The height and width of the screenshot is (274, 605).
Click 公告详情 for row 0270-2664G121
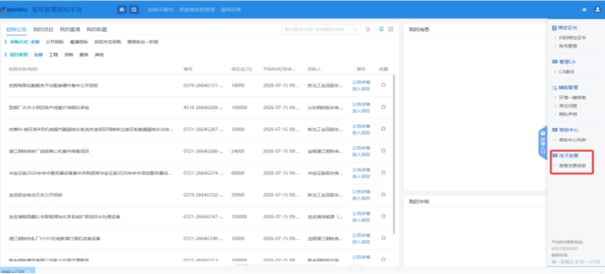[x=361, y=82]
